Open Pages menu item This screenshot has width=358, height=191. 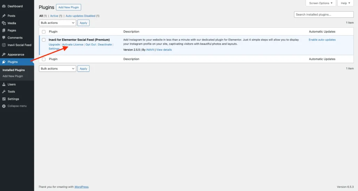pyautogui.click(x=12, y=30)
